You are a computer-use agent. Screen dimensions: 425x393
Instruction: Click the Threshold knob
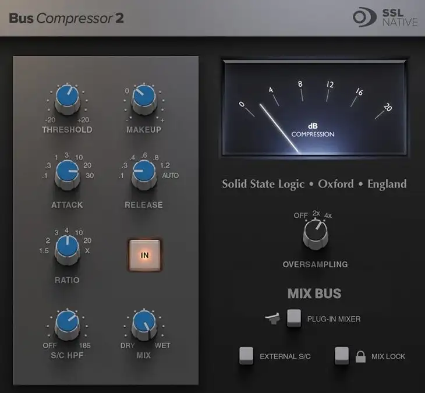[x=67, y=99]
